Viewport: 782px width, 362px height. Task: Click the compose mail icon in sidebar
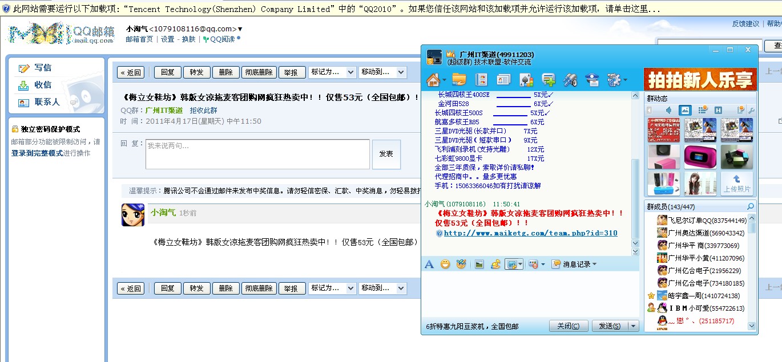(23, 68)
